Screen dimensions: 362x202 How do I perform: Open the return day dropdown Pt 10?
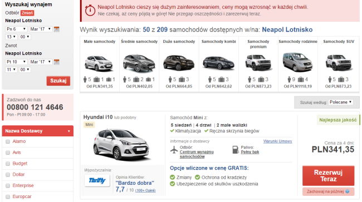pos(16,62)
